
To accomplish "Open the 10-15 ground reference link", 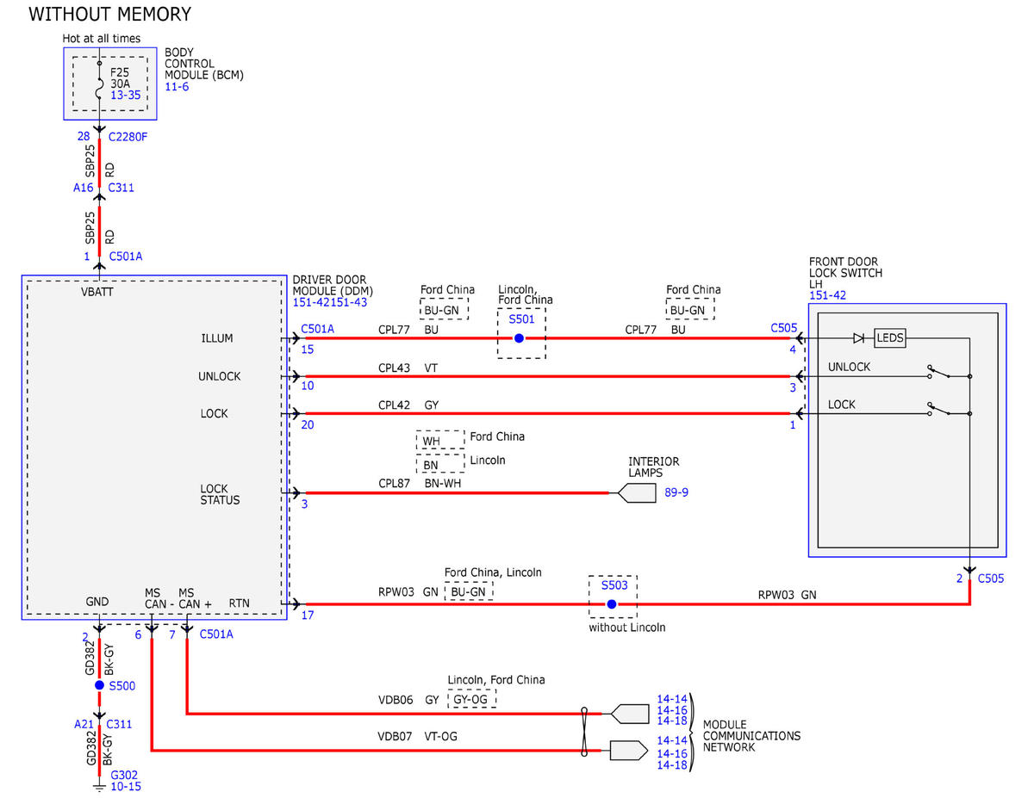I will (x=126, y=786).
